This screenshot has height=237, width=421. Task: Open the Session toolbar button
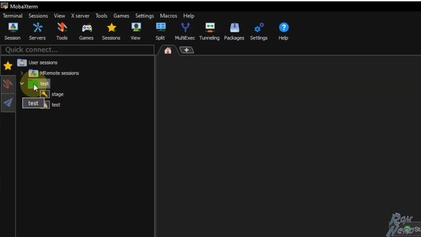pos(12,32)
